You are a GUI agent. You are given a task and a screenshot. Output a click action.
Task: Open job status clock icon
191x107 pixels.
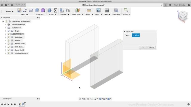(x=170, y=5)
